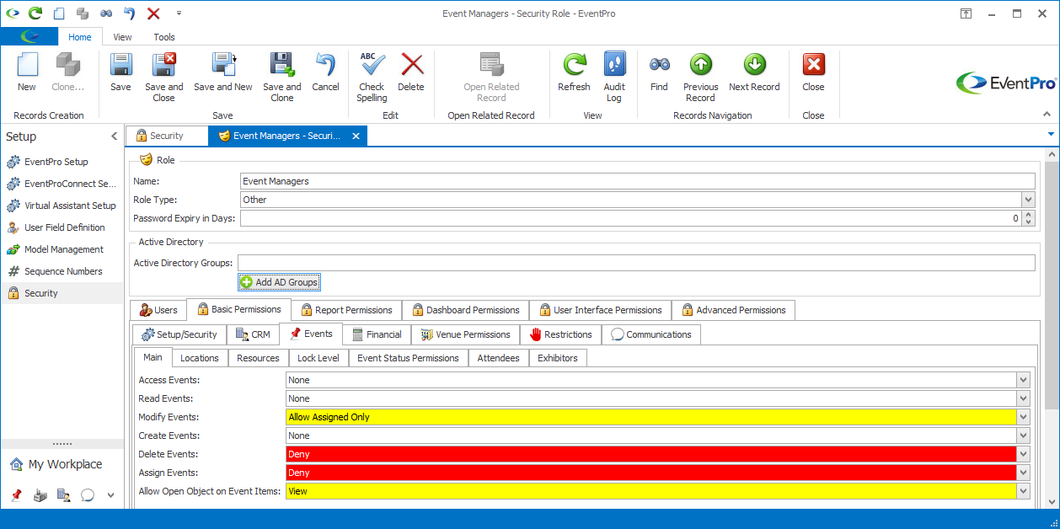1060x529 pixels.
Task: Expand the Role Type dropdown
Action: click(1028, 200)
